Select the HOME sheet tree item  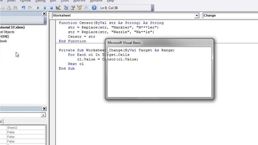4,37
